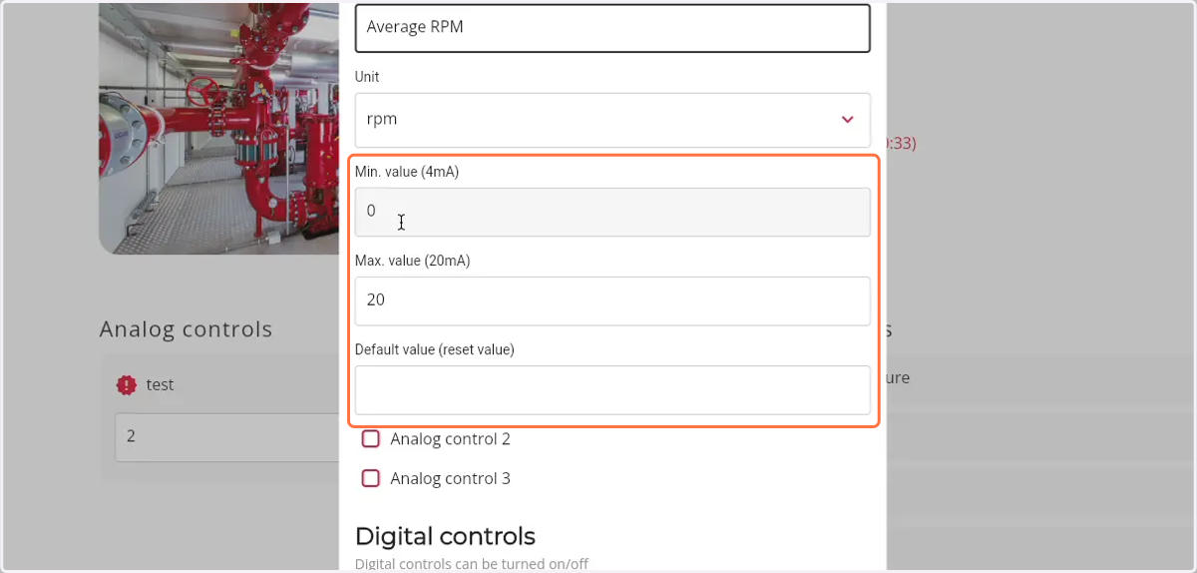This screenshot has height=573, width=1197.
Task: Click the Min. value (4mA) field
Action: tap(612, 212)
